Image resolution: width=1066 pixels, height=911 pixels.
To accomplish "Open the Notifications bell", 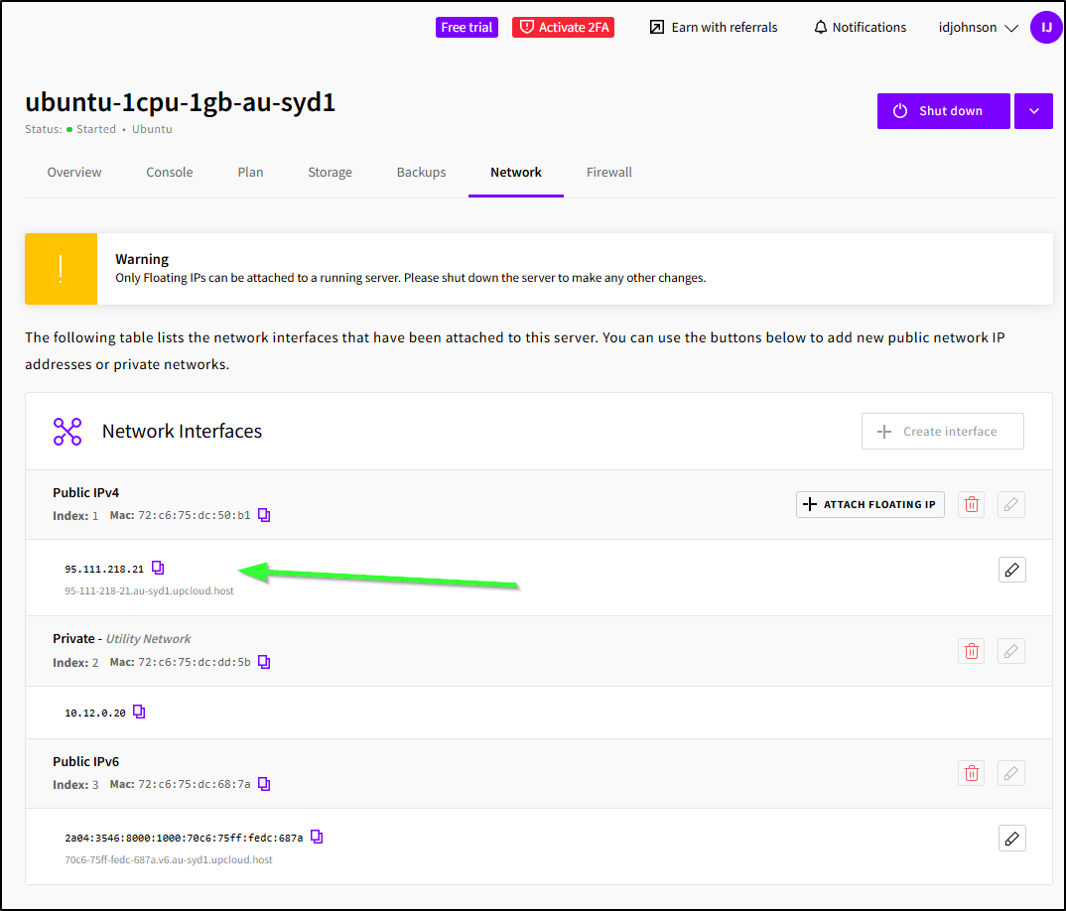I will point(860,28).
